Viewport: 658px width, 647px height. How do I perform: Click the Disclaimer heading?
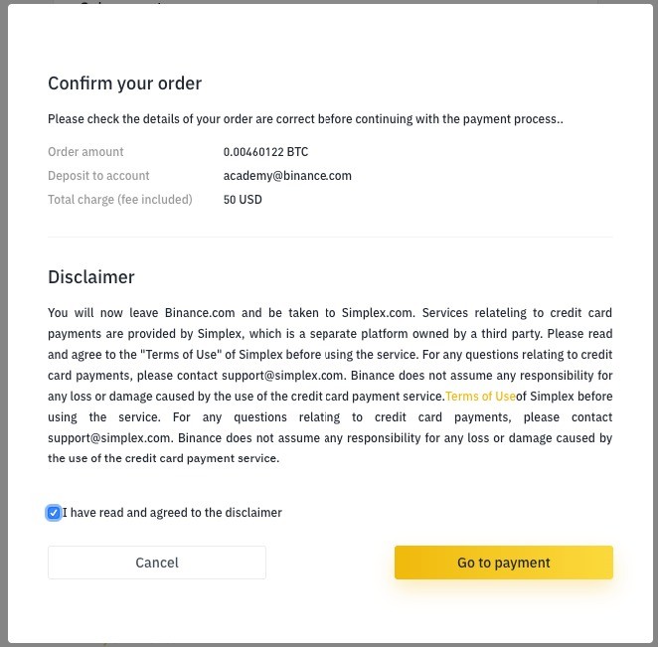[91, 277]
